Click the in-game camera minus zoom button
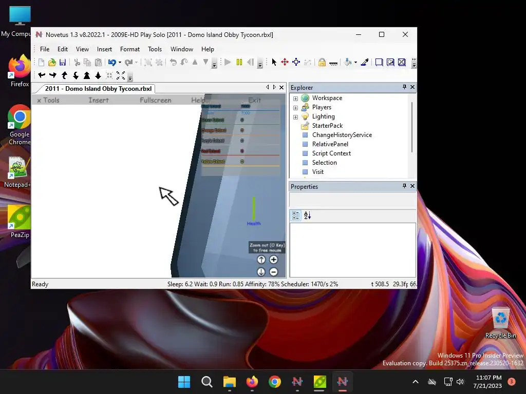This screenshot has width=526, height=394. pyautogui.click(x=274, y=272)
